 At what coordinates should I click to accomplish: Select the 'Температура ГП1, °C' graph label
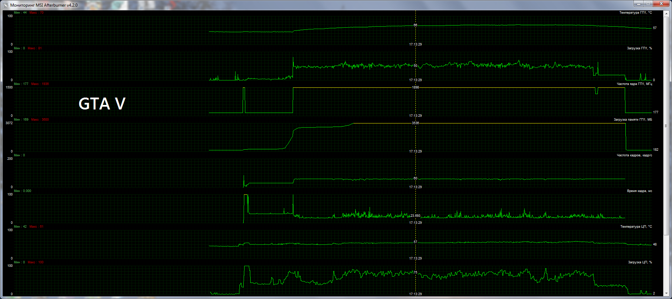(636, 13)
